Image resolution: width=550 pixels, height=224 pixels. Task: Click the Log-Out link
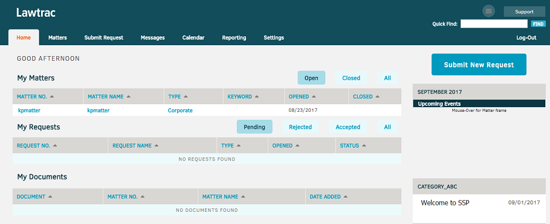[x=526, y=38]
